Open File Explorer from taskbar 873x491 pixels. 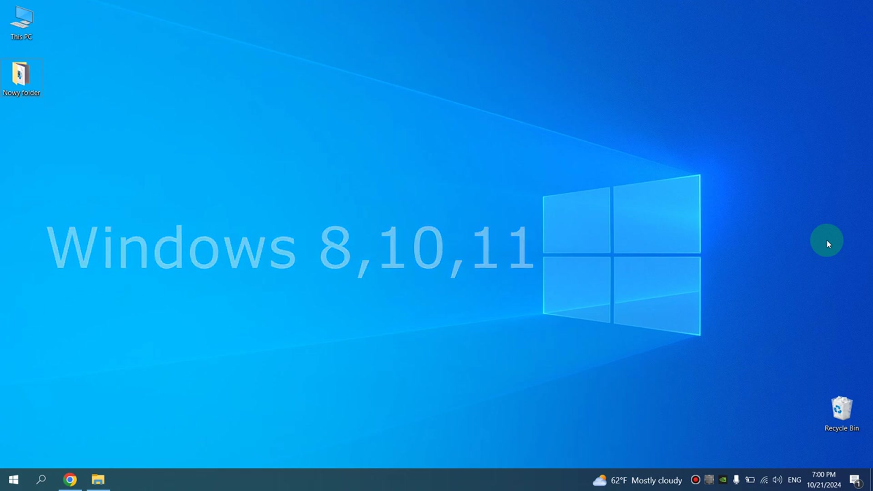(x=98, y=480)
